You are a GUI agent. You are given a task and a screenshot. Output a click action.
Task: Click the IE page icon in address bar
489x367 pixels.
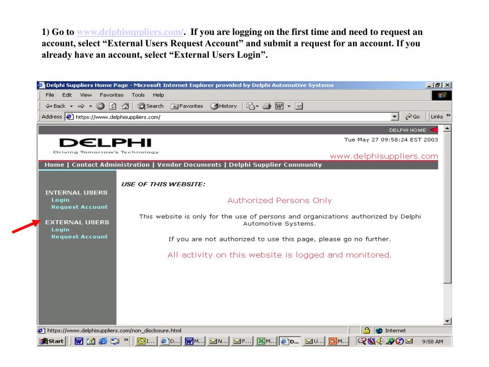[x=70, y=117]
